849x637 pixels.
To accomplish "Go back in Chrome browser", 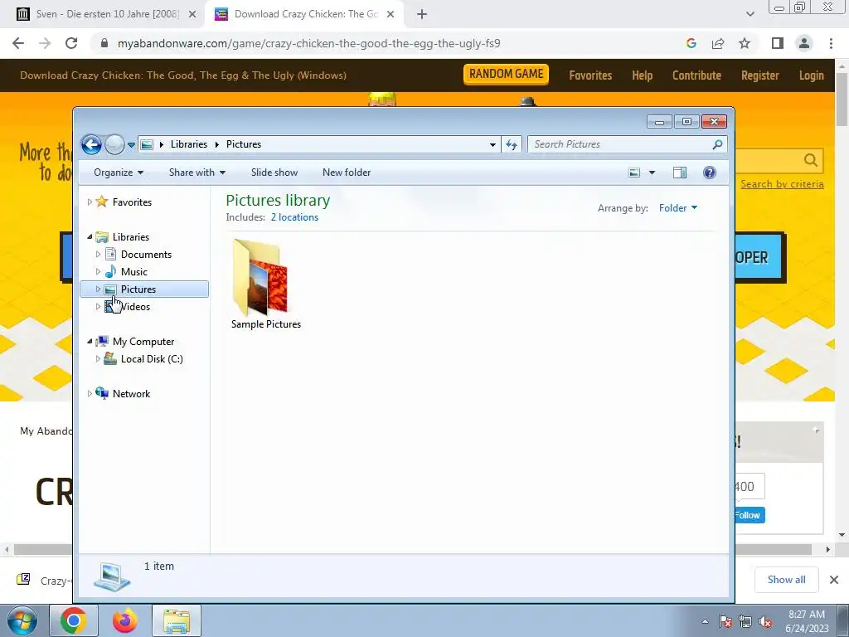I will [18, 43].
